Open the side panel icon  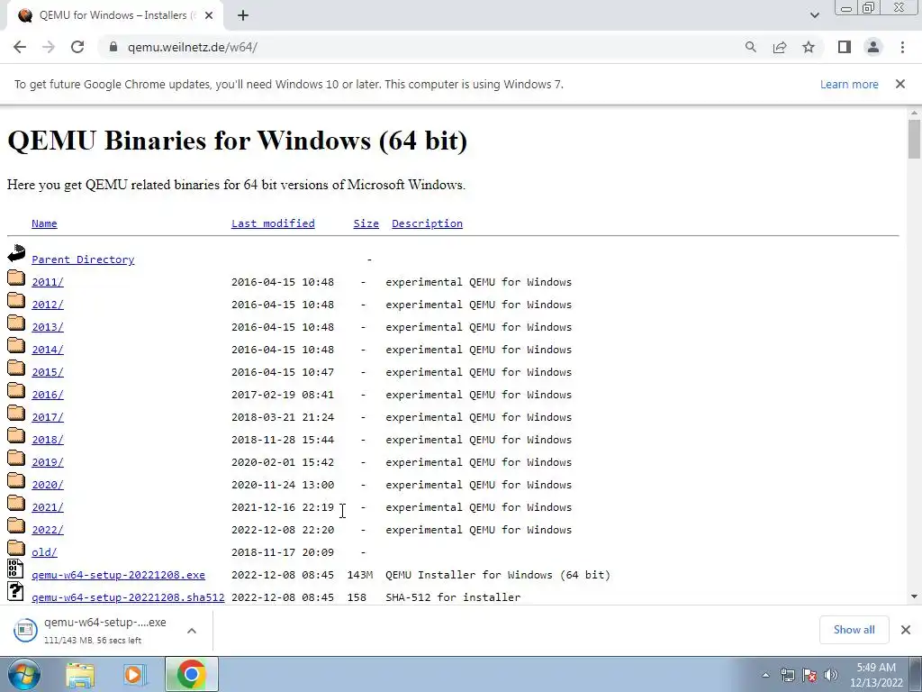tap(845, 47)
